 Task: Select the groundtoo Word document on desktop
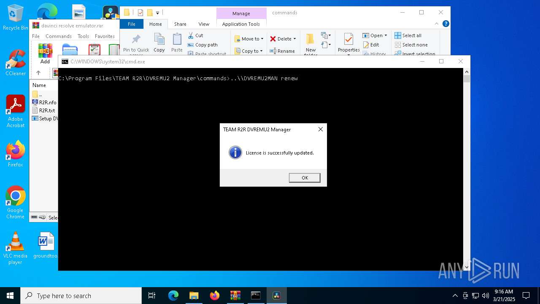pyautogui.click(x=46, y=245)
